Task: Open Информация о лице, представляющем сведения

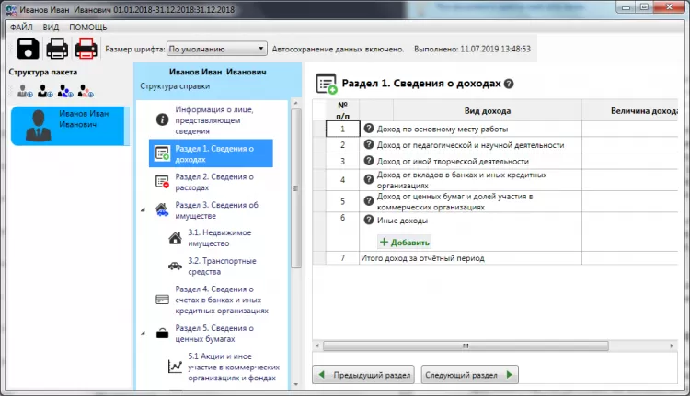Action: pyautogui.click(x=213, y=120)
